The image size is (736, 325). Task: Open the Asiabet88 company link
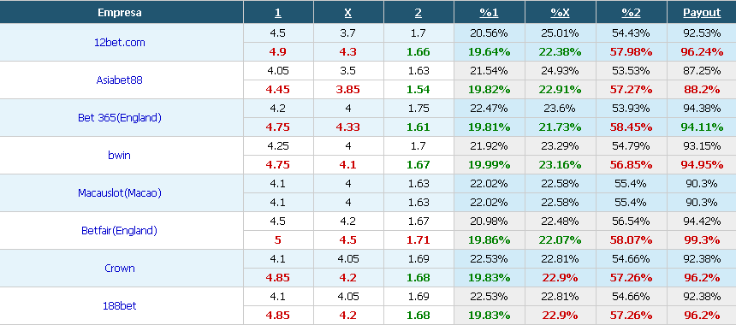[119, 80]
